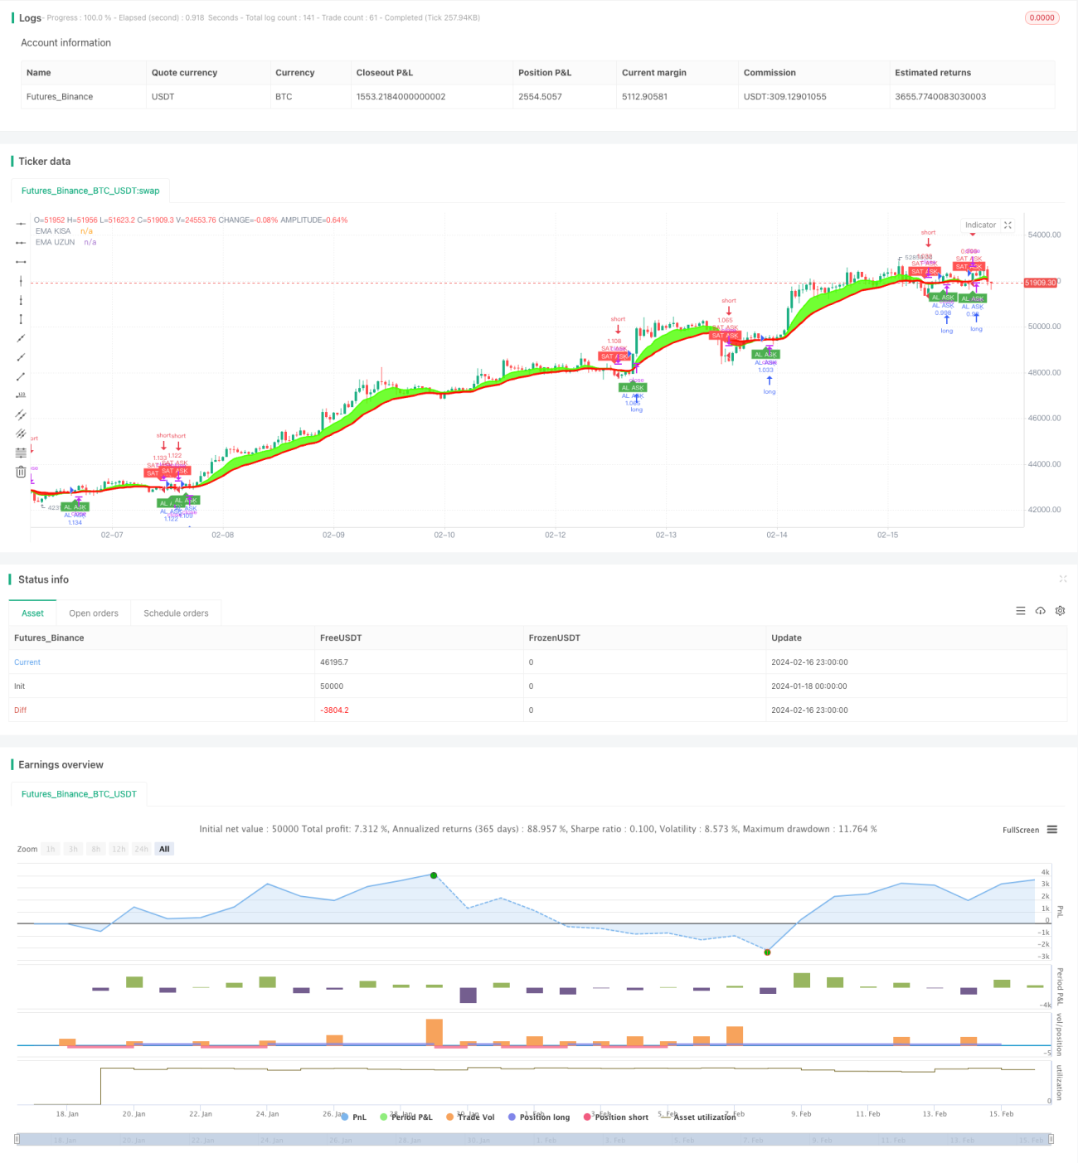The width and height of the screenshot is (1078, 1163).
Task: Click the FullScreen button in Earnings overview
Action: click(1021, 830)
